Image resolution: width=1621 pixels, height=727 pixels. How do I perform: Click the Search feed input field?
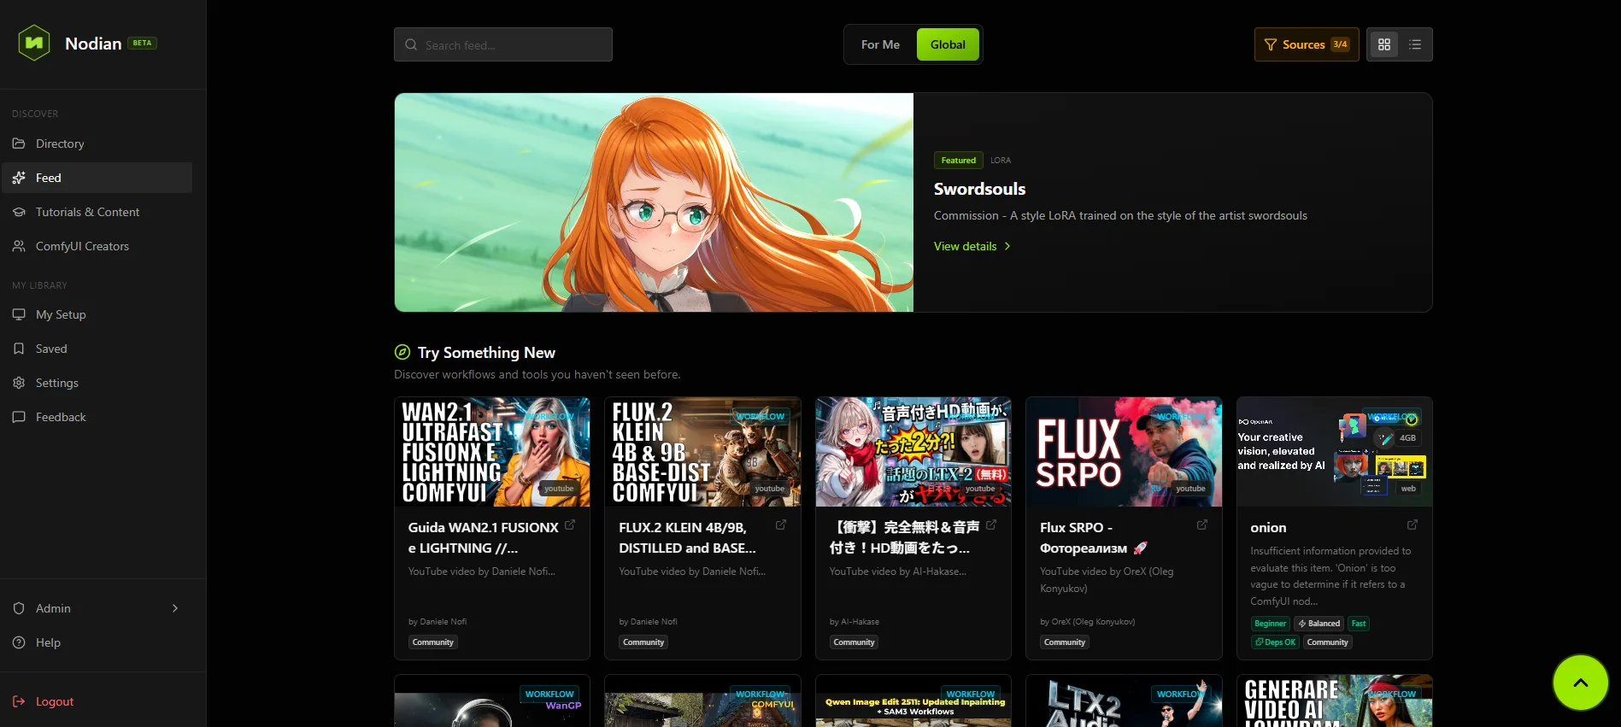pos(503,44)
